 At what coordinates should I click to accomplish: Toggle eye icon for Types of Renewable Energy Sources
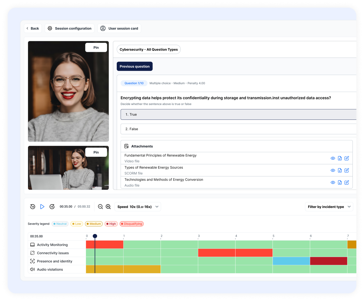click(333, 170)
